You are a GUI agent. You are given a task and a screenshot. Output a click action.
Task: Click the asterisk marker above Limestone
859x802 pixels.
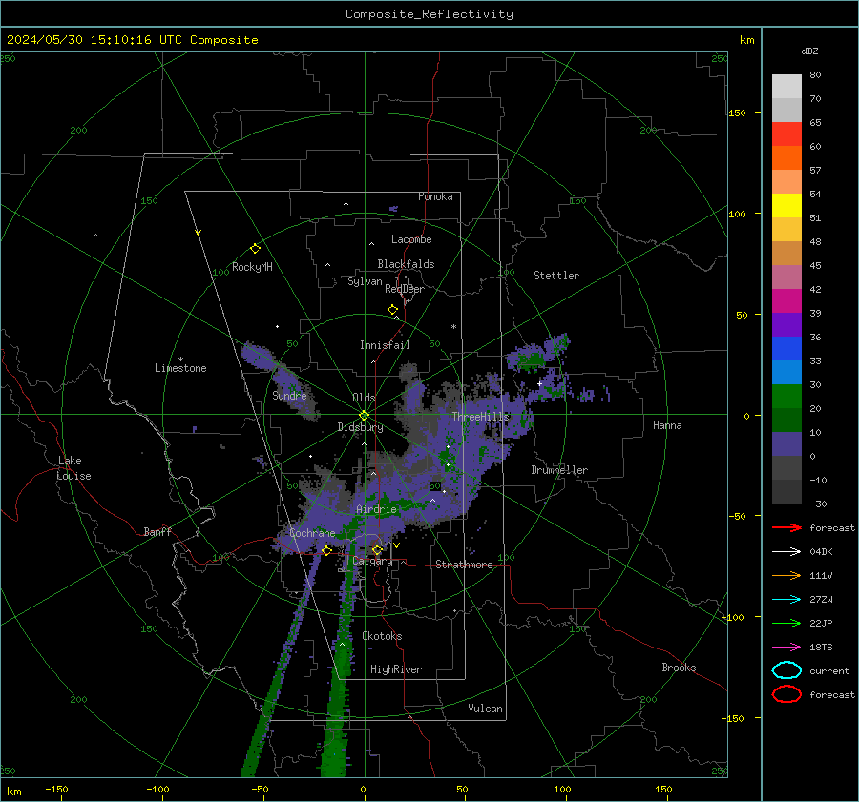tap(180, 360)
